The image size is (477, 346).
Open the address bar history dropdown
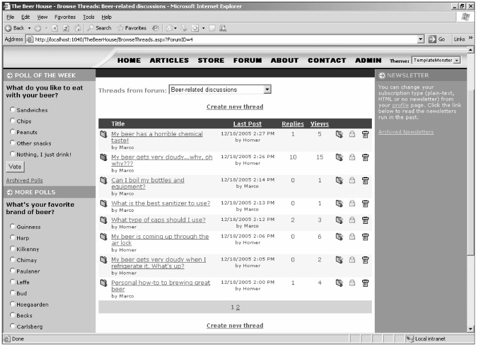pos(421,39)
